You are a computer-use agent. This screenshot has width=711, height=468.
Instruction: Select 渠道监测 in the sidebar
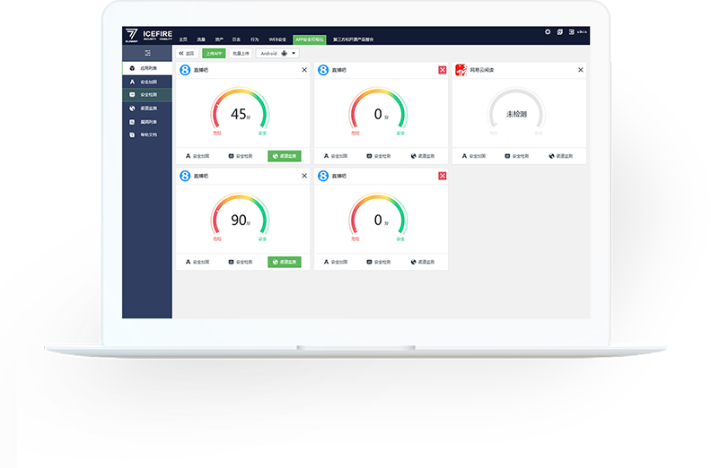[147, 108]
